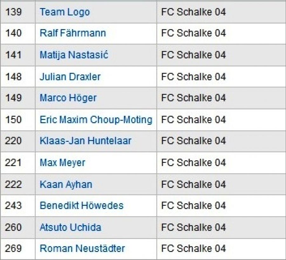The width and height of the screenshot is (286, 260).
Task: Select the Julian Draxler link
Action: click(x=70, y=77)
